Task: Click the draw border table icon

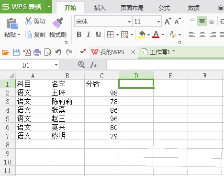Action: 124,35
